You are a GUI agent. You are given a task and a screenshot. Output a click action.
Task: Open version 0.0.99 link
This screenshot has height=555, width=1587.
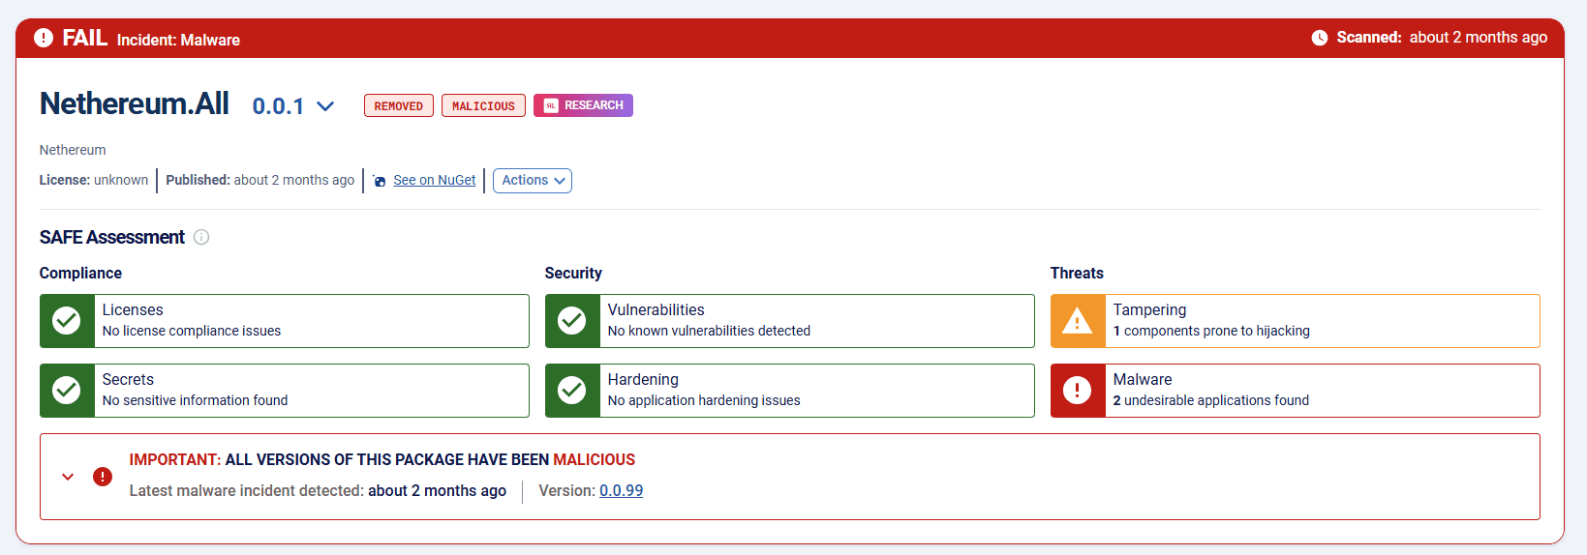621,491
